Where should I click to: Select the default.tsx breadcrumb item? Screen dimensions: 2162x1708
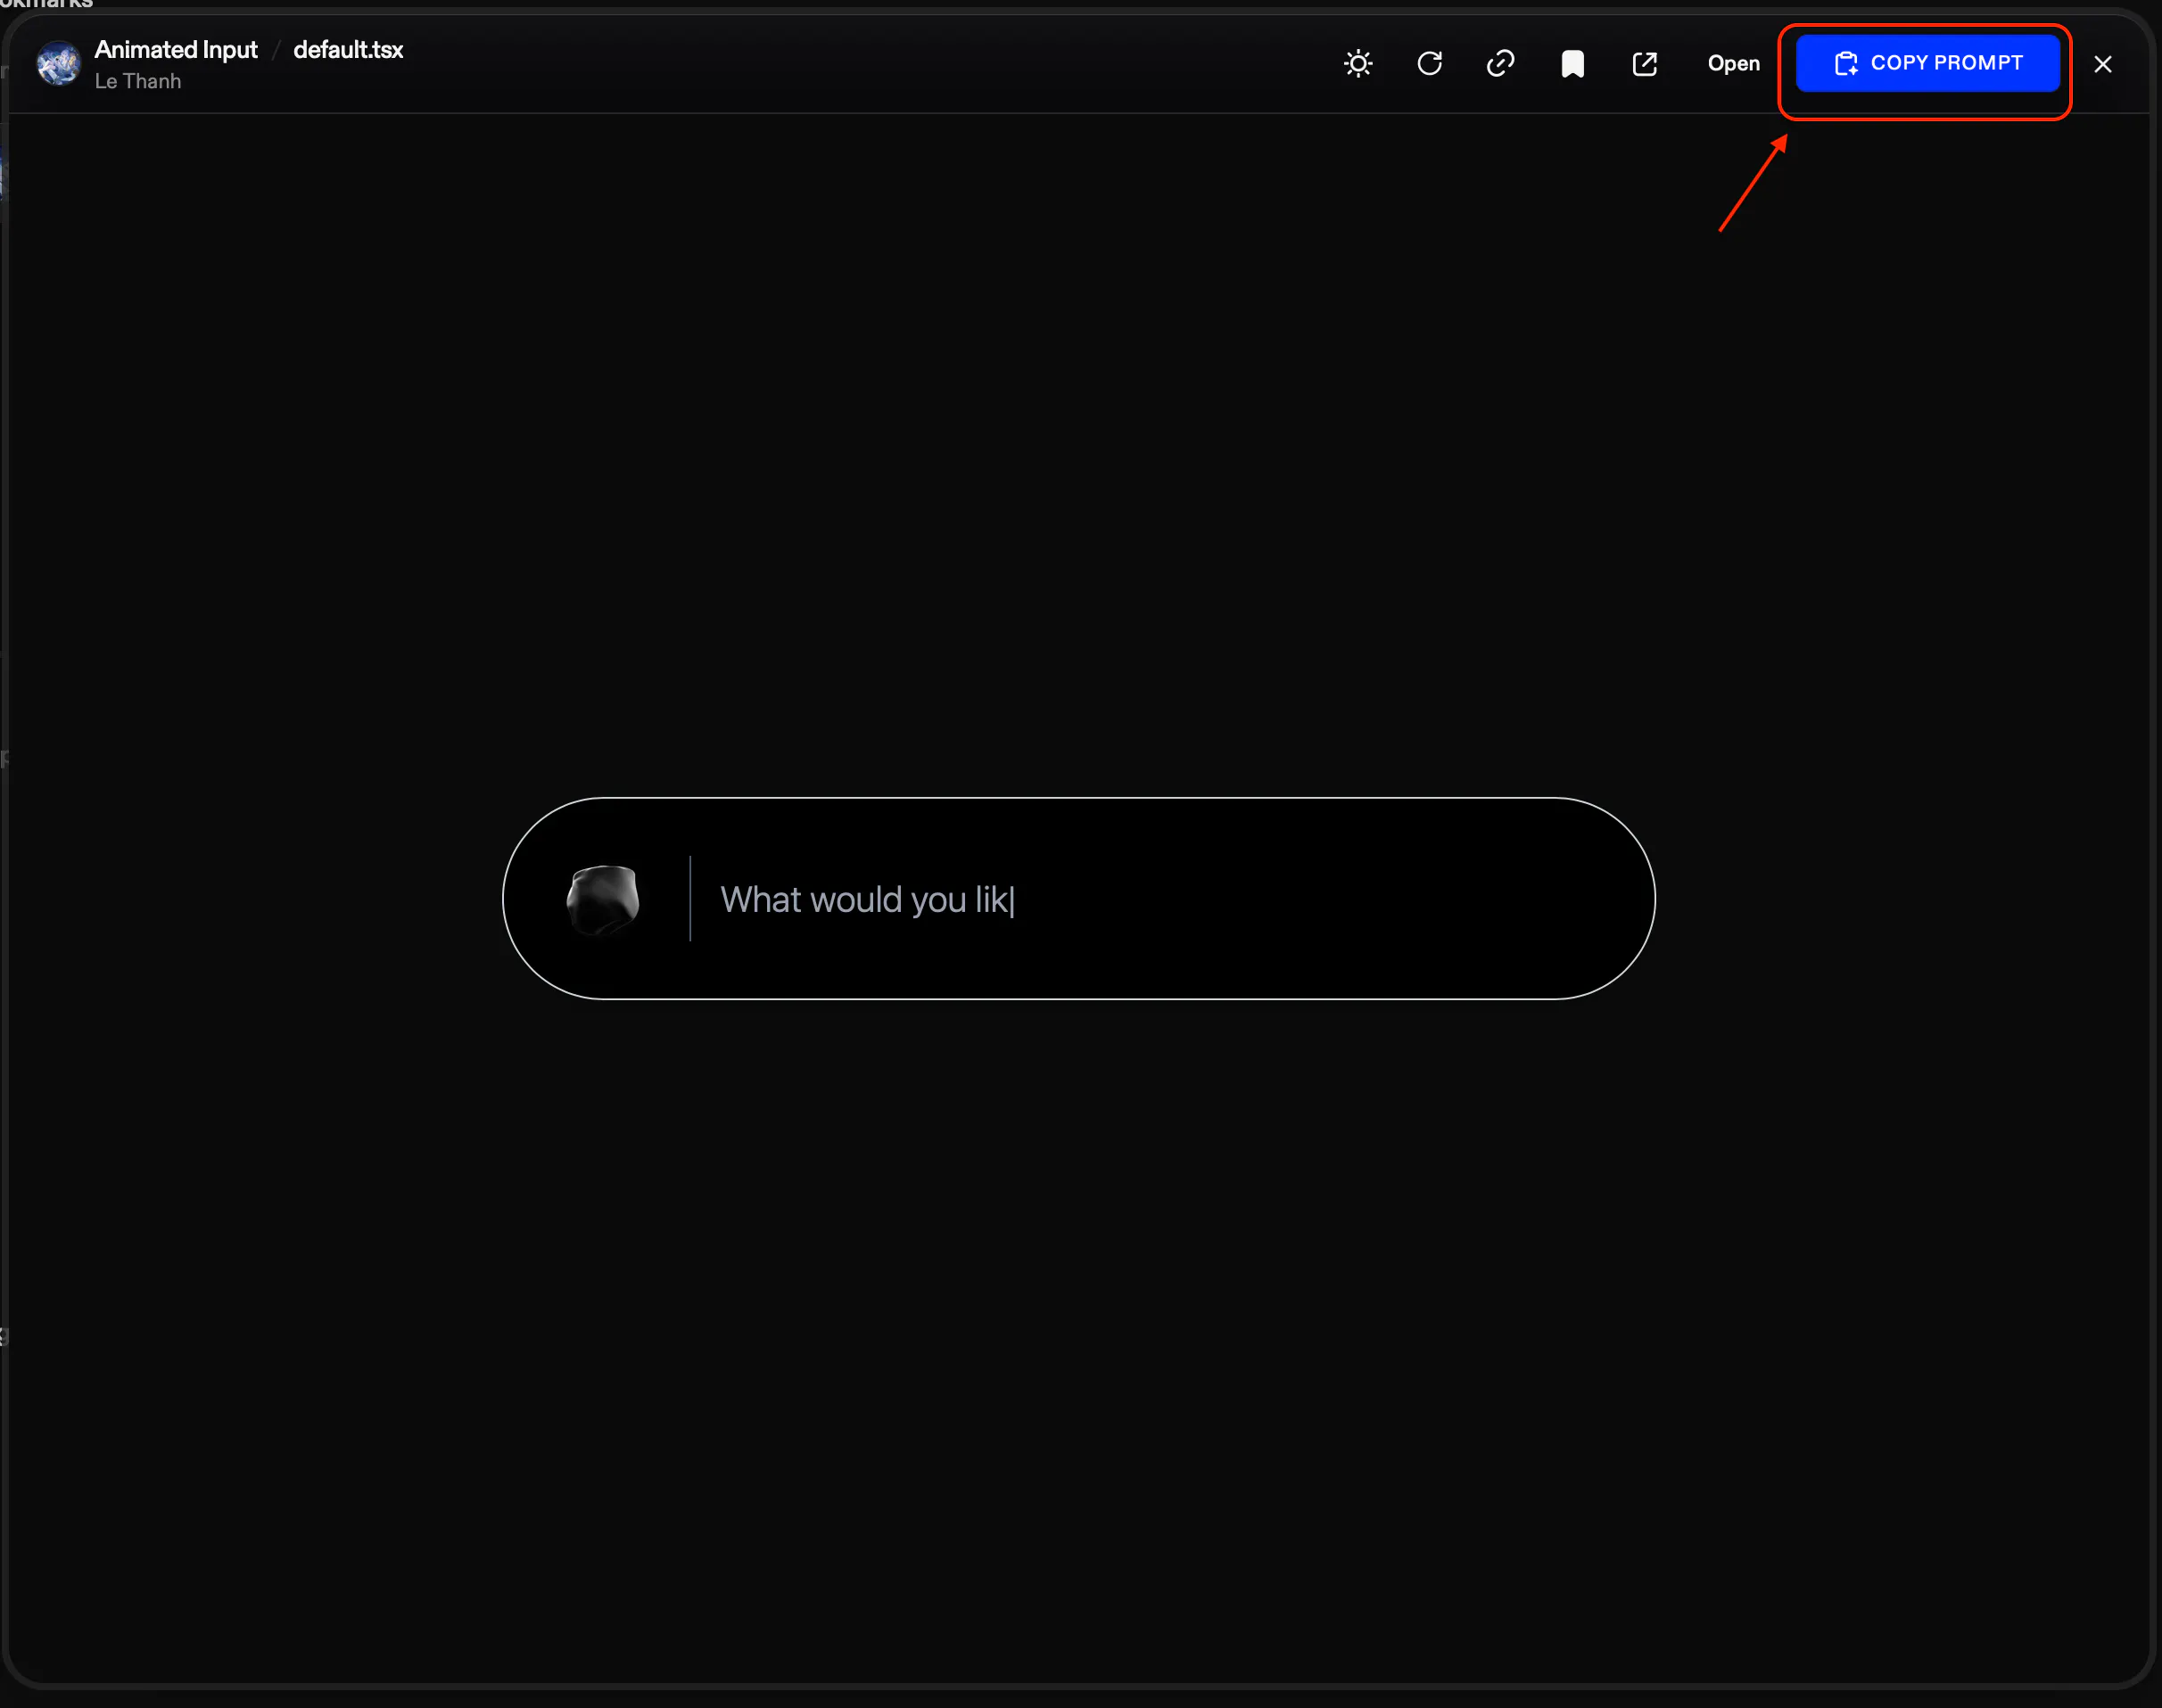coord(348,50)
